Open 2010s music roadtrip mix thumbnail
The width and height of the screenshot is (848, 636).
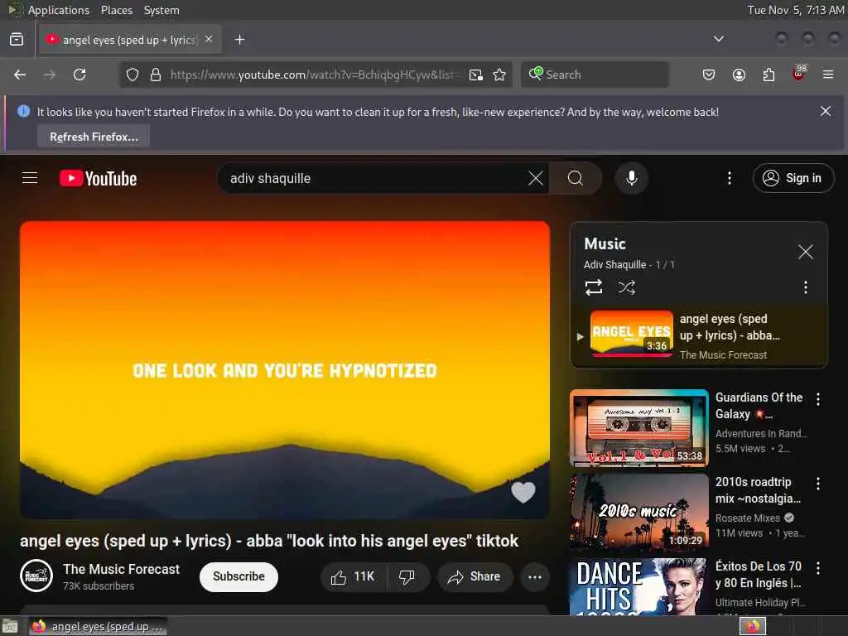[638, 512]
